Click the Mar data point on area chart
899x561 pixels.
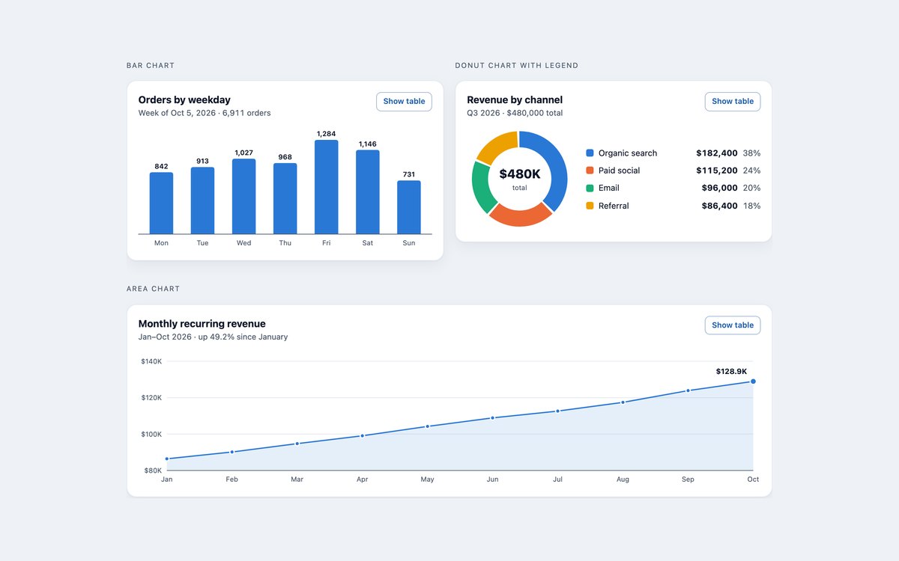tap(297, 444)
